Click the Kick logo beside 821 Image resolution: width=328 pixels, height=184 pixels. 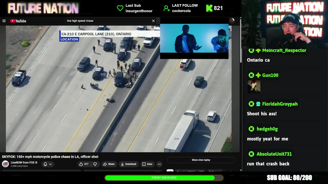(x=209, y=8)
